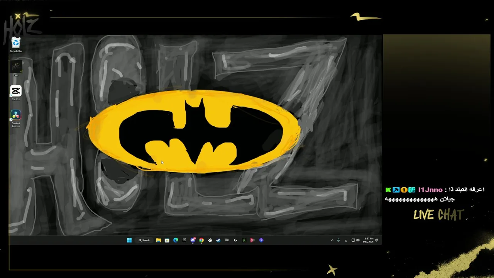Click the I1Jnno username in live chat
Viewport: 494px width, 278px height.
[430, 190]
